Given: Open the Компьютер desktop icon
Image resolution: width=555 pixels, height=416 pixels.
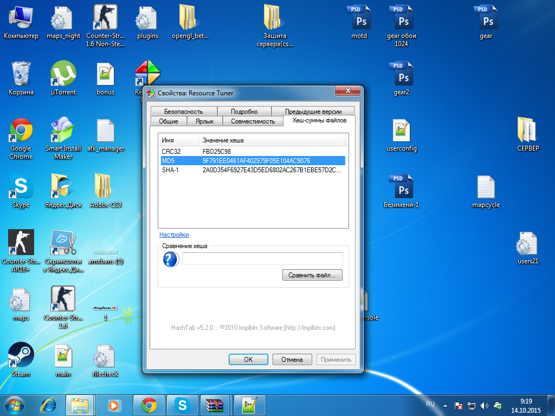Looking at the screenshot, I should pos(21,22).
